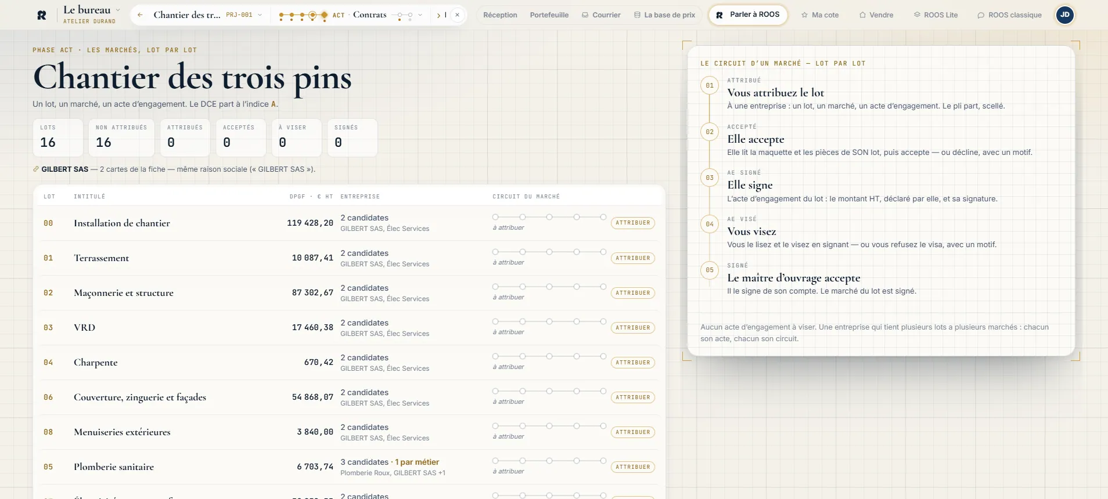1108x499 pixels.
Task: Switch to Portefeuille
Action: click(549, 15)
